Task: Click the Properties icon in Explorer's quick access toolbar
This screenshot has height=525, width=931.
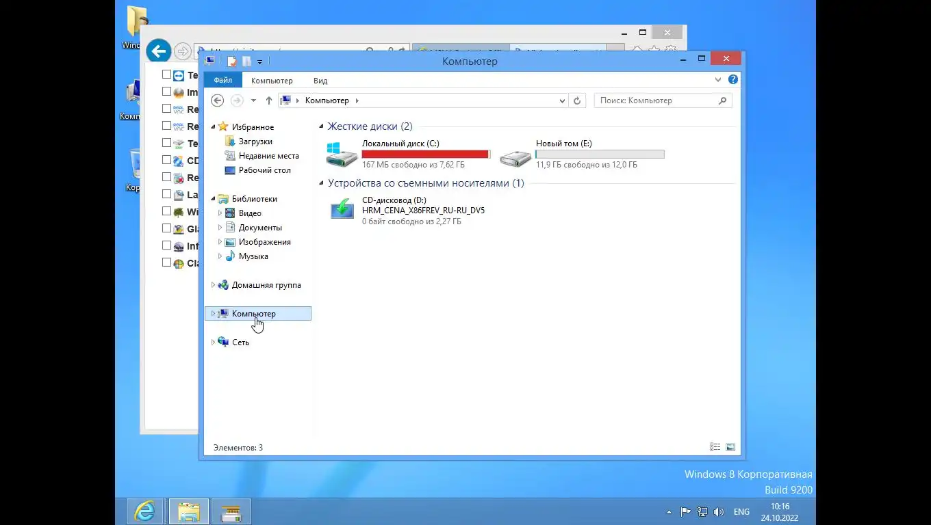Action: 232,62
